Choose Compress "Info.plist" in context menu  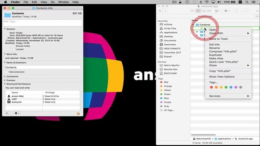coord(228,52)
